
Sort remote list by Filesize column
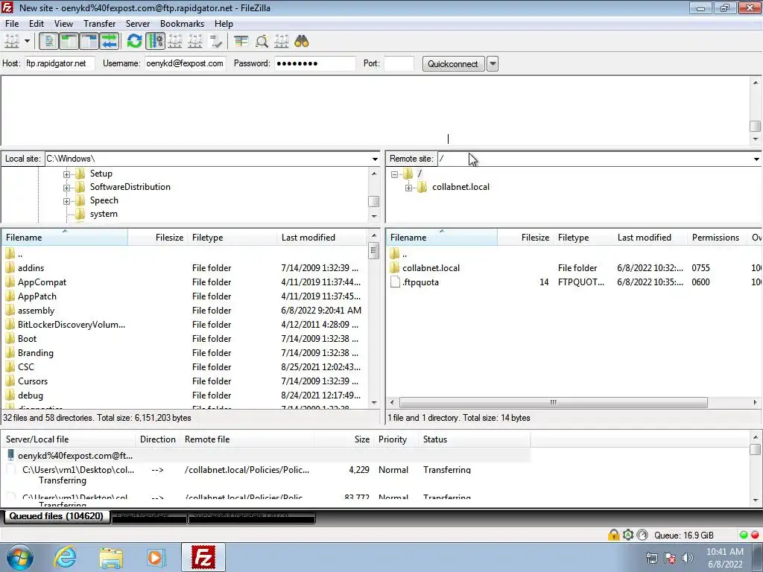click(x=525, y=238)
